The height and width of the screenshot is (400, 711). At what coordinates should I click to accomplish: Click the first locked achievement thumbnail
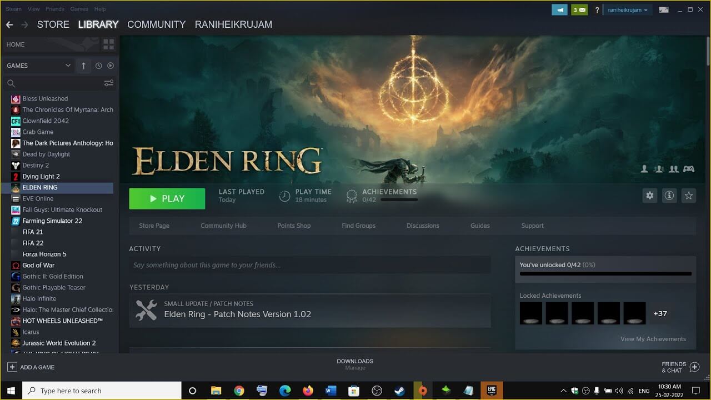pos(530,313)
